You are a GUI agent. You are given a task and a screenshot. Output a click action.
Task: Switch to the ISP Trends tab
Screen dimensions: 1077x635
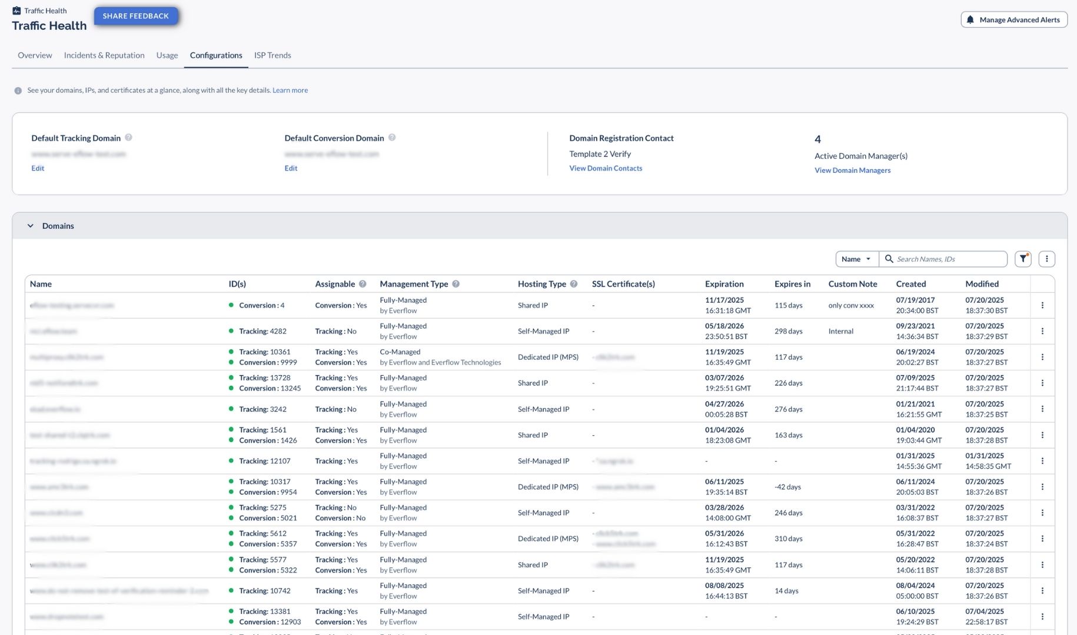pos(272,55)
